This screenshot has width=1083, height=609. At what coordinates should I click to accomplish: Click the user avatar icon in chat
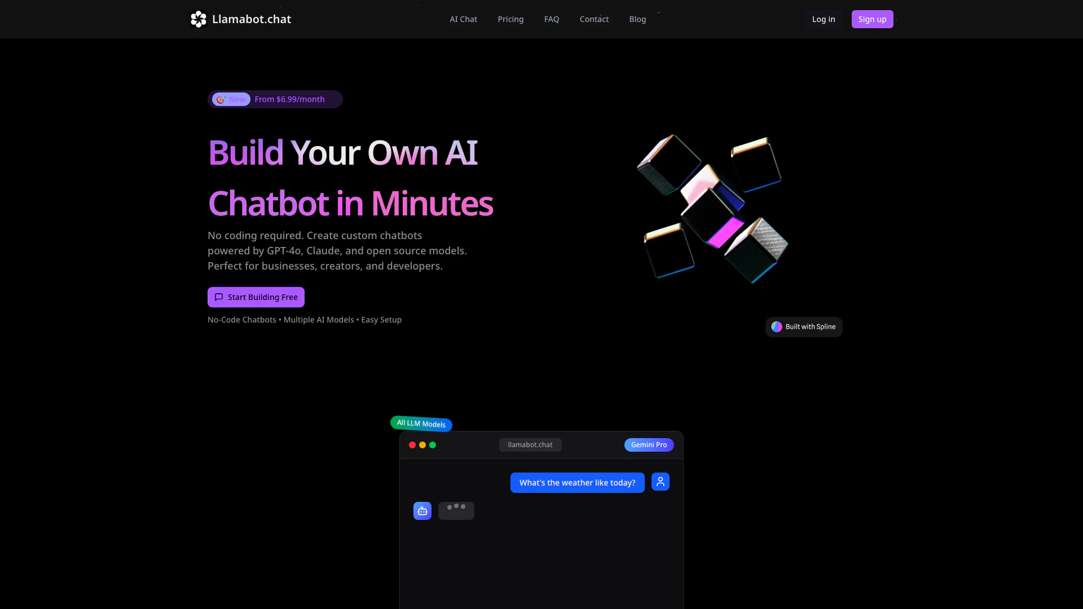tap(660, 482)
